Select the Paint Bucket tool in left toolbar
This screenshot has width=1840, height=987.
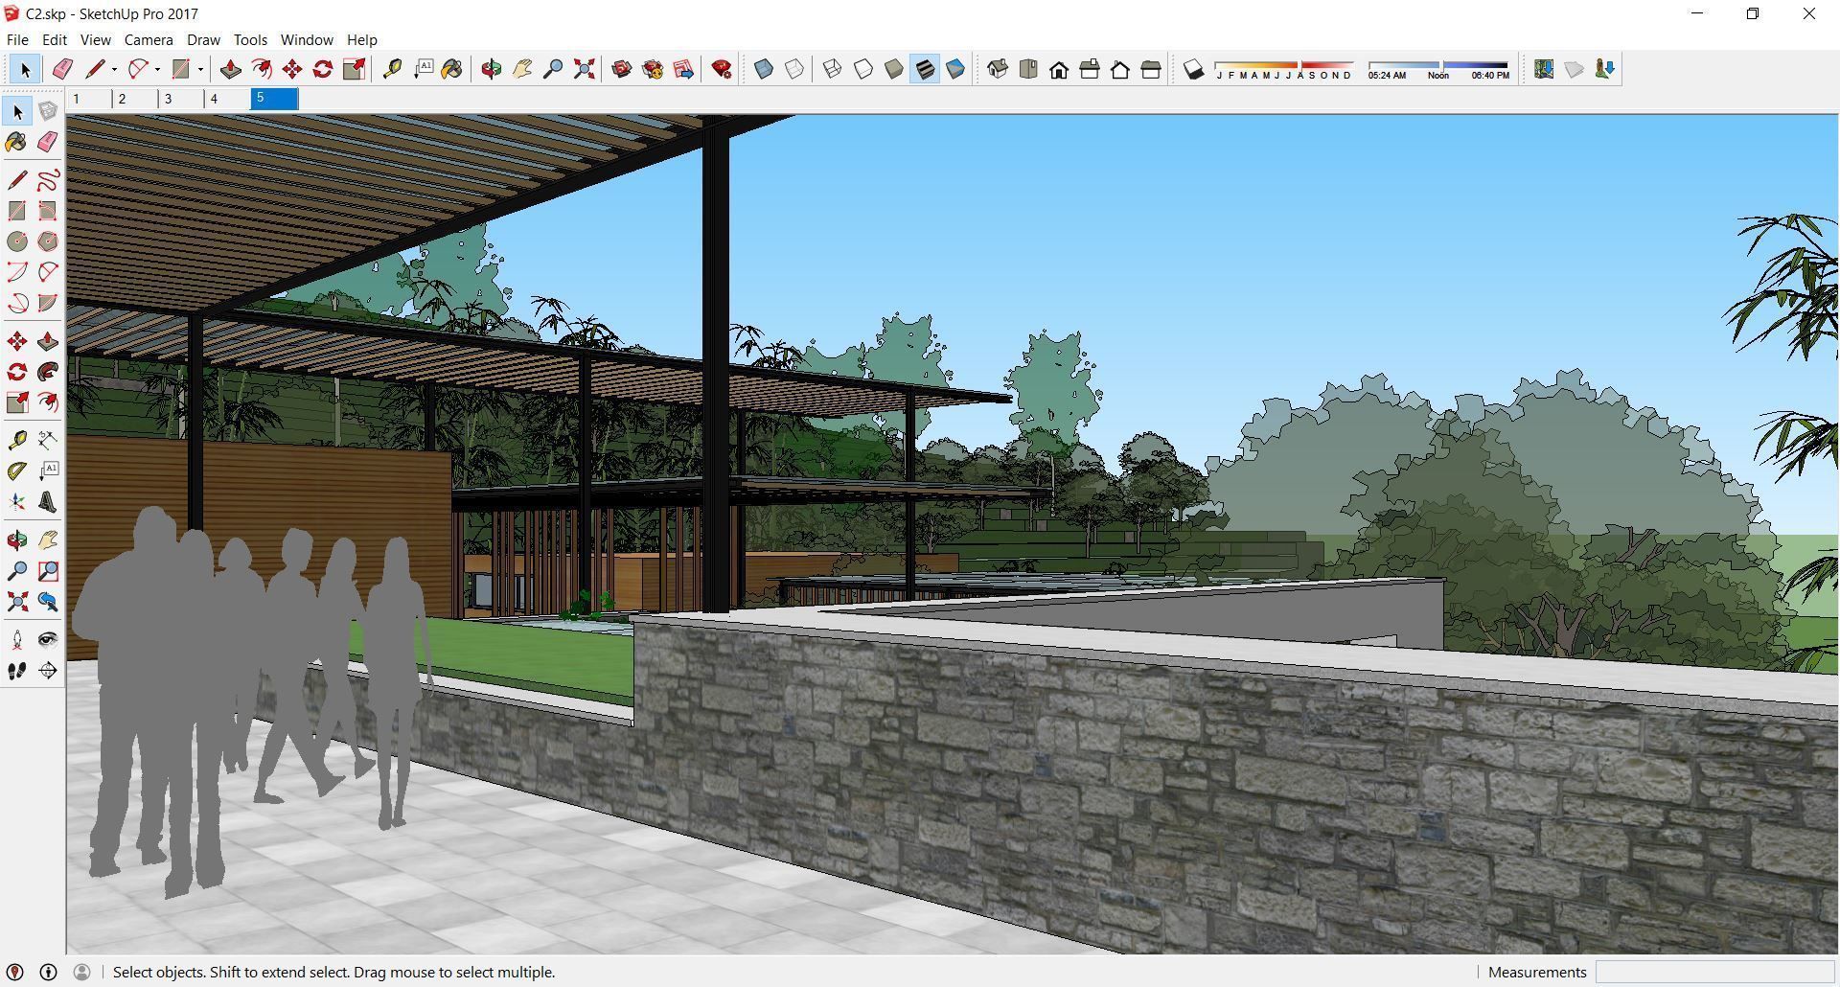tap(17, 142)
